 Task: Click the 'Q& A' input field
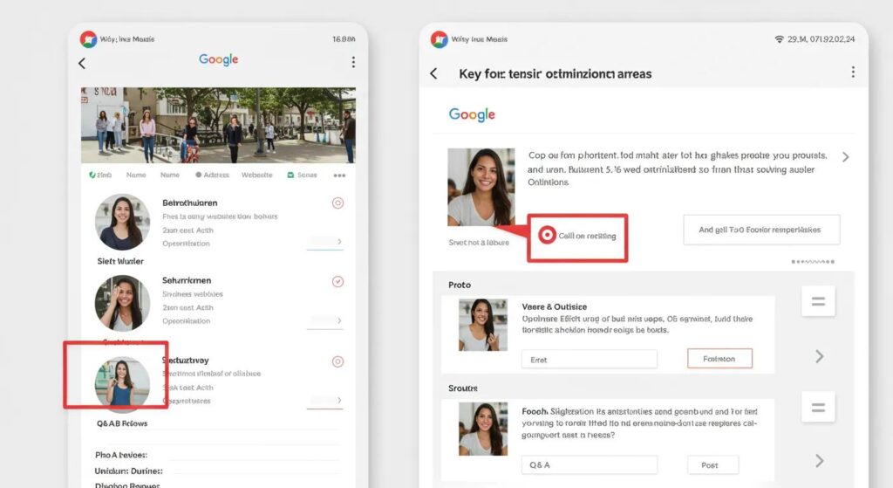(590, 464)
